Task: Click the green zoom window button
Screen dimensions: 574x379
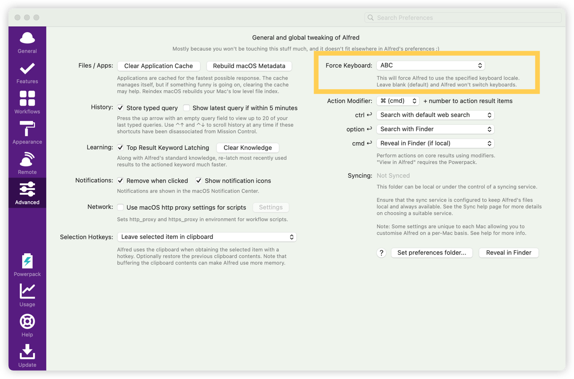Action: [x=36, y=18]
